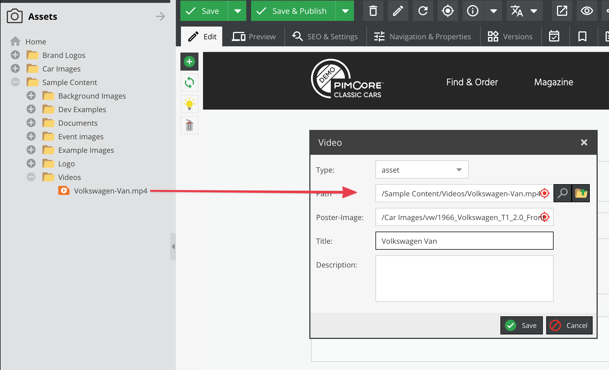Select Volkswagen-Van.mp4 in the asset tree
This screenshot has height=370, width=609.
(110, 191)
